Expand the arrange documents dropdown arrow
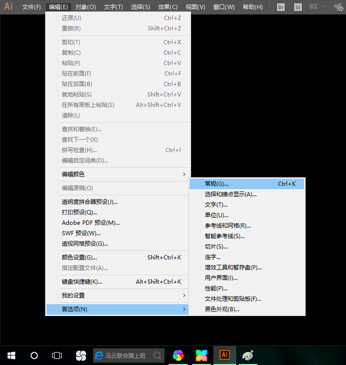 tap(324, 7)
